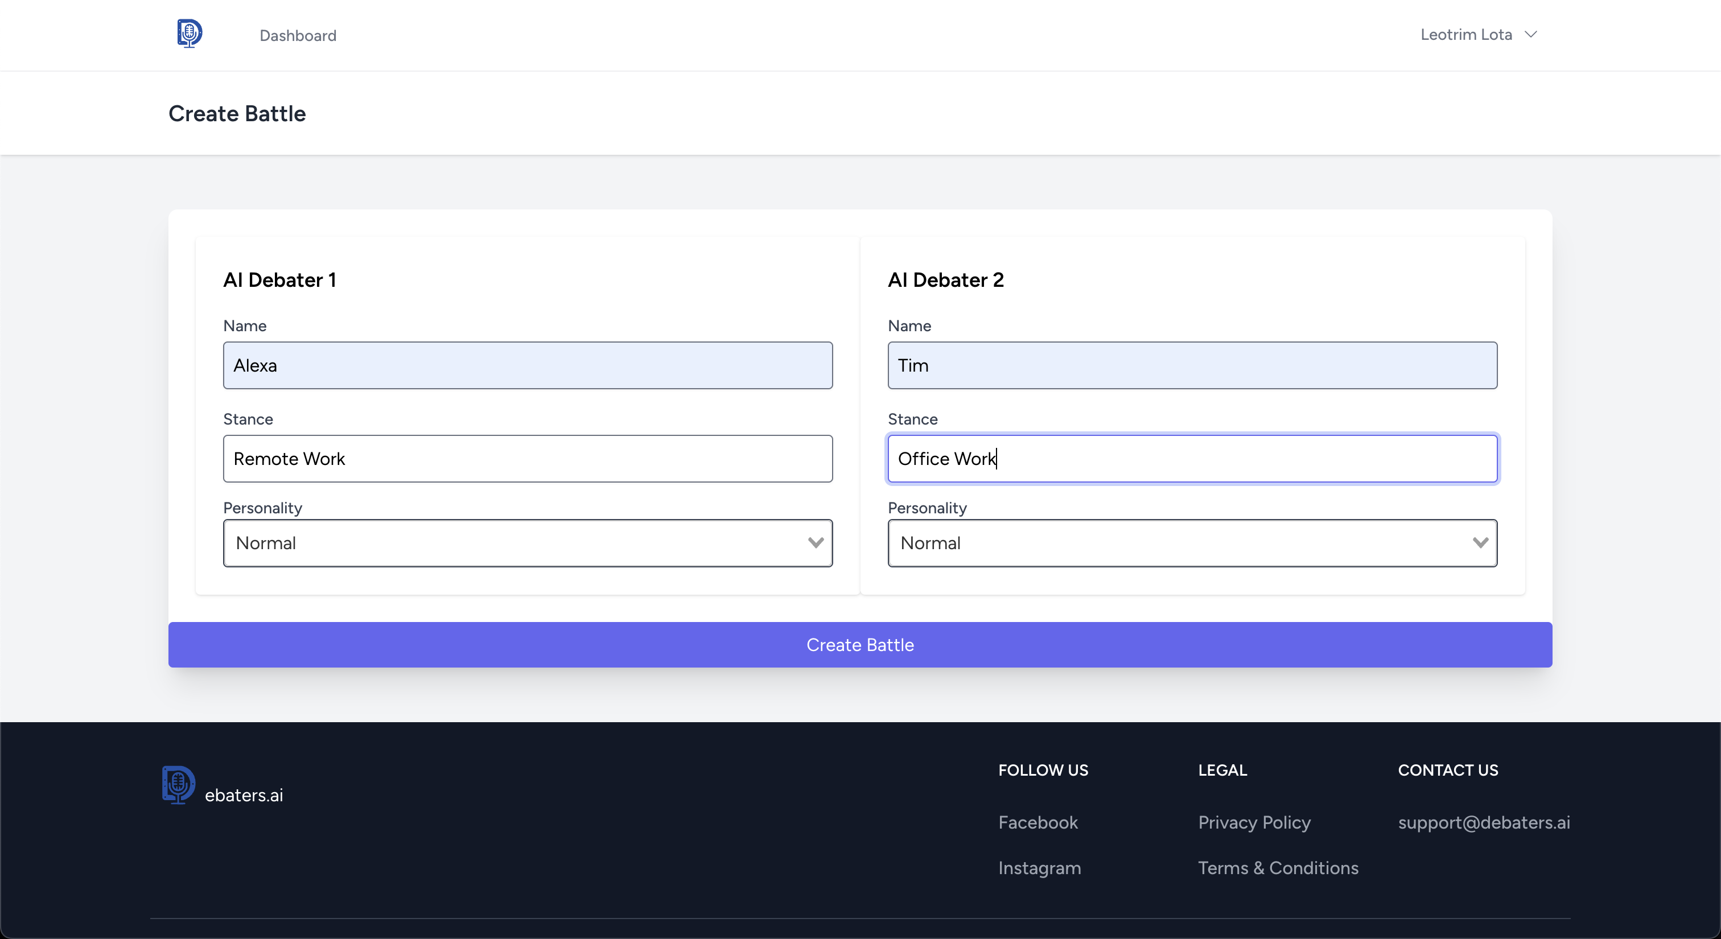Click the AI Debater 2 heading

(x=945, y=280)
